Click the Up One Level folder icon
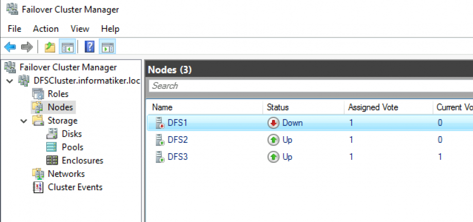This screenshot has width=473, height=222. [x=49, y=47]
